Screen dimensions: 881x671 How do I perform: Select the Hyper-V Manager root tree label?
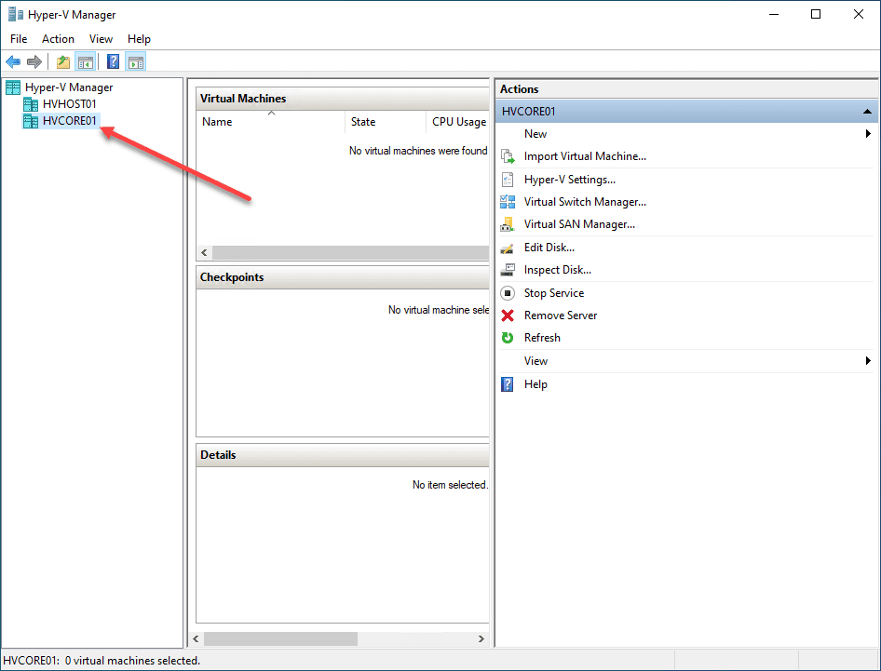[69, 87]
